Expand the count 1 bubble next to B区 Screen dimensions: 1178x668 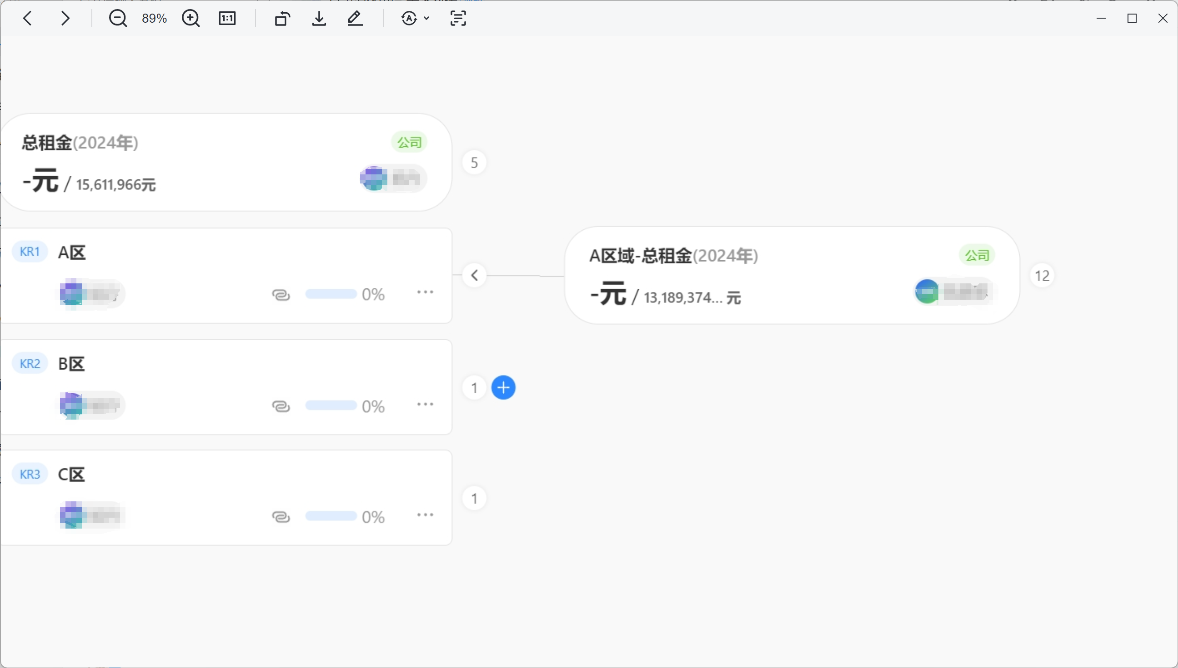[474, 388]
